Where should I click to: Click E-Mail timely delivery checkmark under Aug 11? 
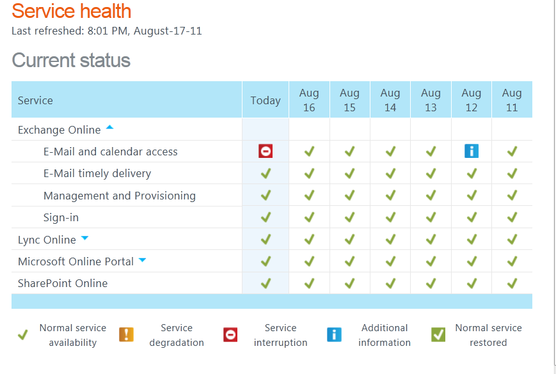coord(512,173)
